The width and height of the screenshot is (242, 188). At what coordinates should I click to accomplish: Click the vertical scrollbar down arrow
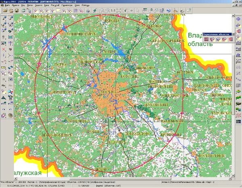(x=233, y=176)
